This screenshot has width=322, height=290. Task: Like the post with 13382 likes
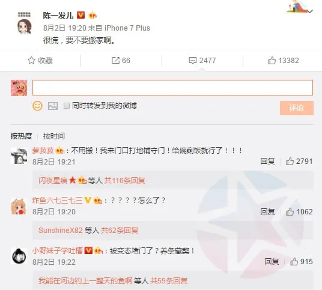coord(272,60)
